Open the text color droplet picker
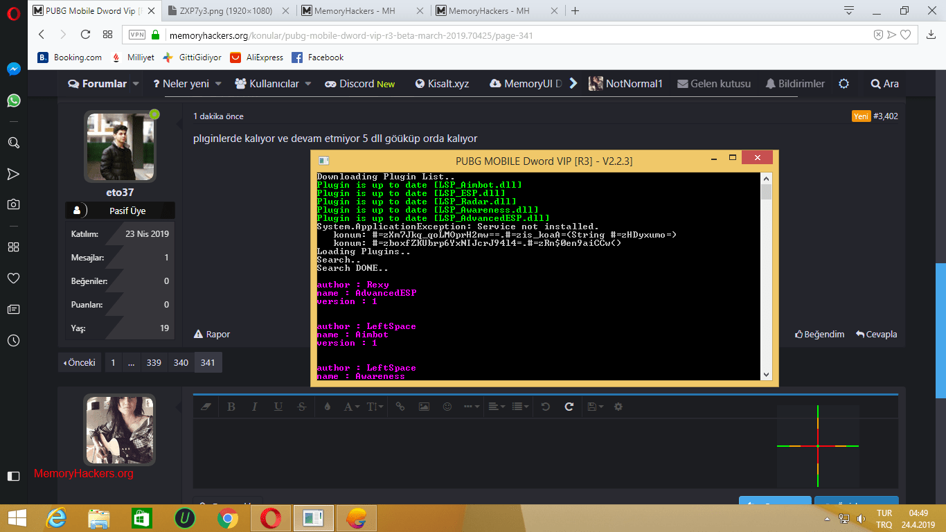The image size is (946, 532). [x=328, y=407]
